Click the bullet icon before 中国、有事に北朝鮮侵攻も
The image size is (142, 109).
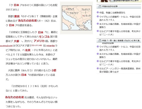coord(98,12)
